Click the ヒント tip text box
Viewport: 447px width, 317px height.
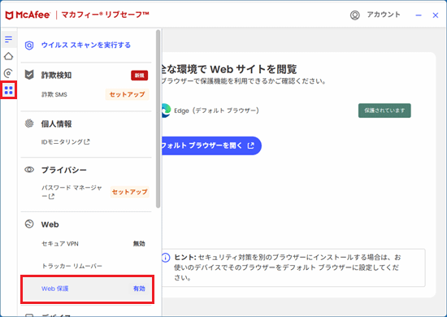(293, 267)
